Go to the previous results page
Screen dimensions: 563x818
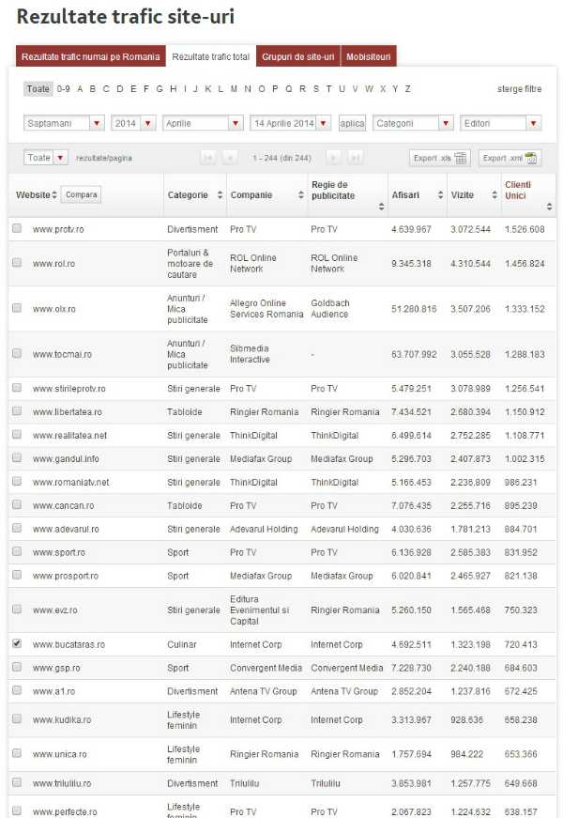pyautogui.click(x=231, y=158)
